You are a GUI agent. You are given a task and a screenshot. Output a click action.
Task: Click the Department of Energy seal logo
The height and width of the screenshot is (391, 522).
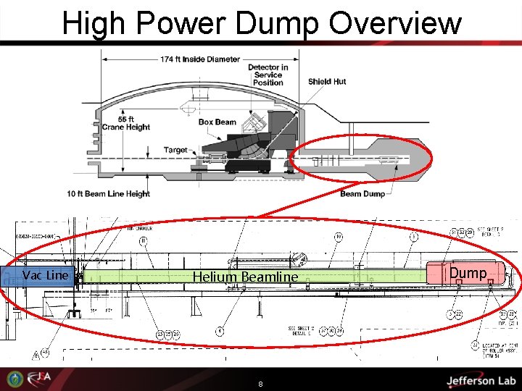(15, 379)
